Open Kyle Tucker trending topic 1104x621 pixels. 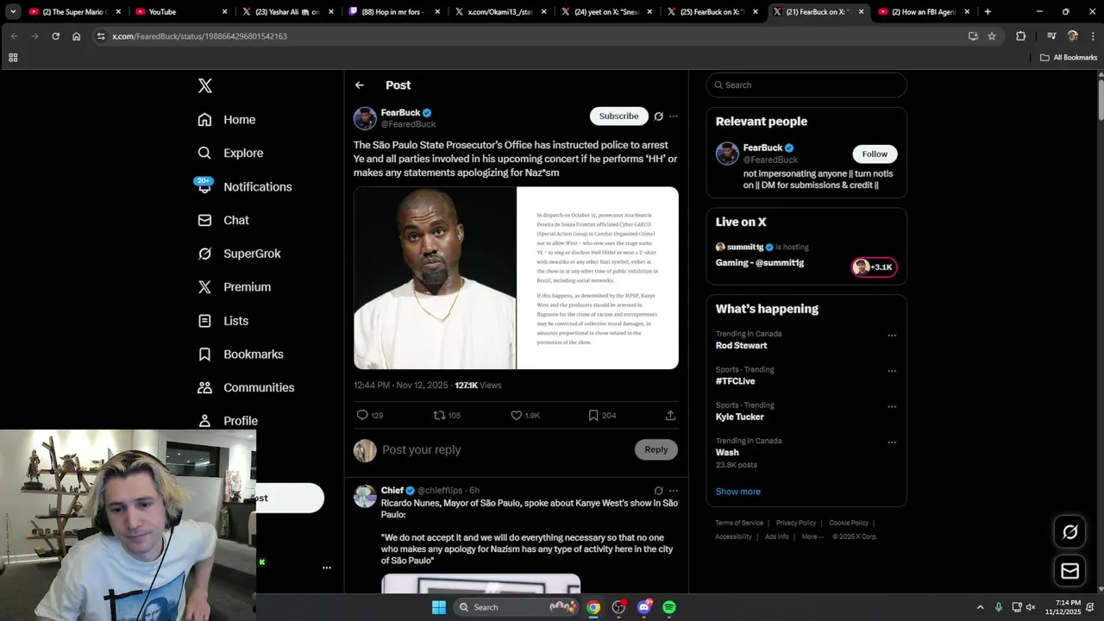point(739,417)
